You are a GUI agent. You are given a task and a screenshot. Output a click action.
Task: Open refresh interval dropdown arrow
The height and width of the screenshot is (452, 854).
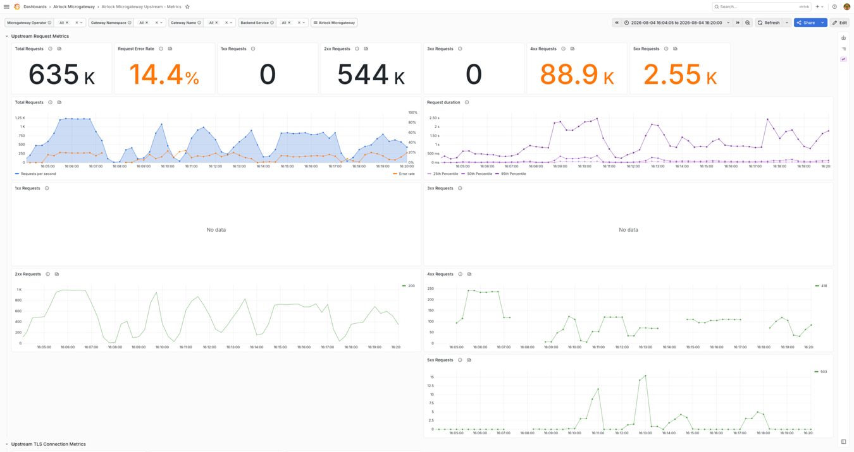[787, 23]
